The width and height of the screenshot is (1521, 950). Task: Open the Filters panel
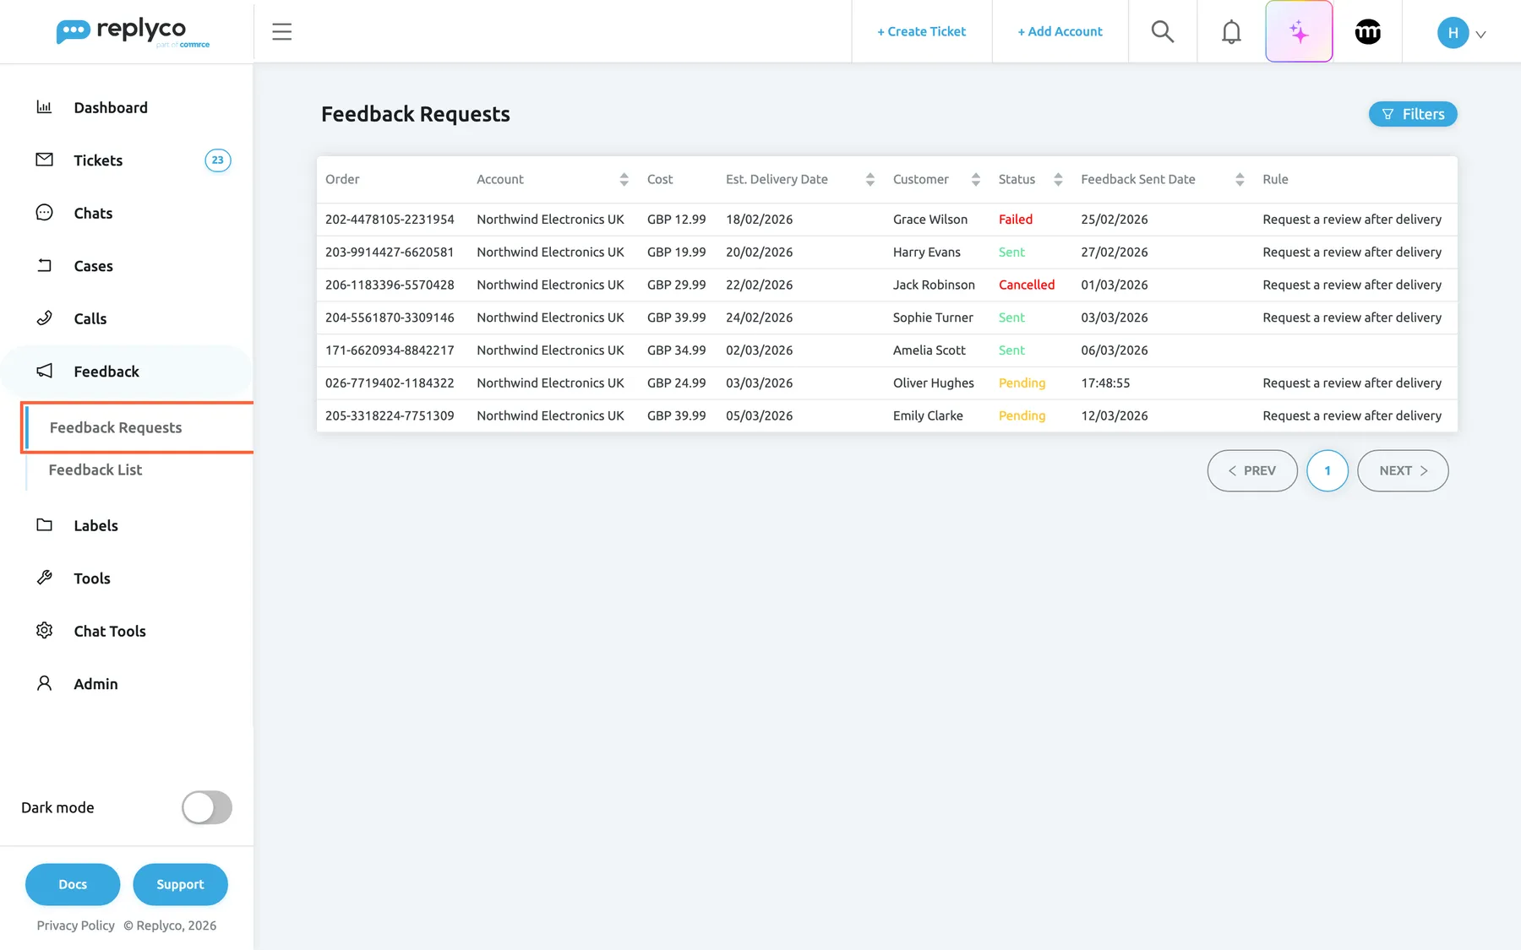coord(1413,114)
